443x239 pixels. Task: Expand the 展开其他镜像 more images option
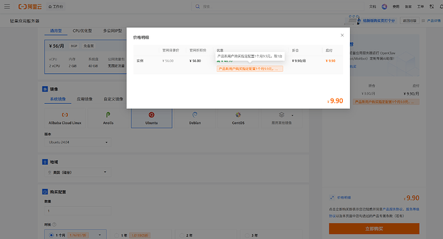(x=282, y=118)
